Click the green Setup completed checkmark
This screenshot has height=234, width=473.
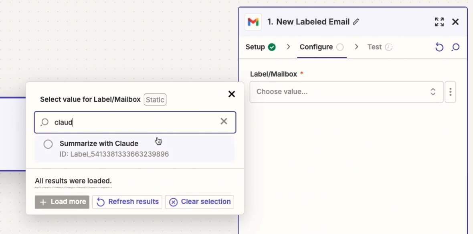tap(272, 47)
